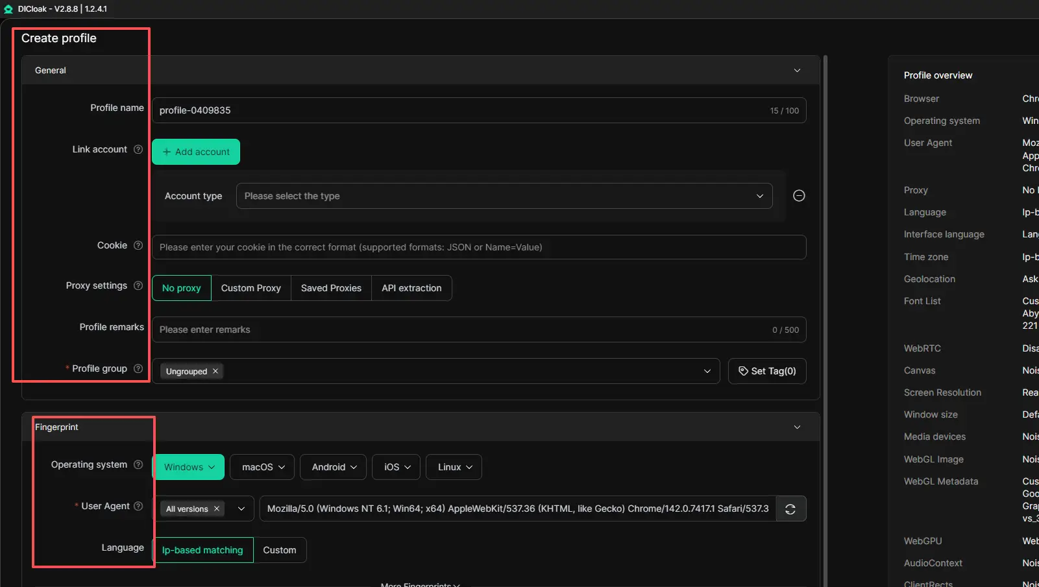Remove the All versions tag X
Image resolution: width=1039 pixels, height=587 pixels.
pos(217,509)
